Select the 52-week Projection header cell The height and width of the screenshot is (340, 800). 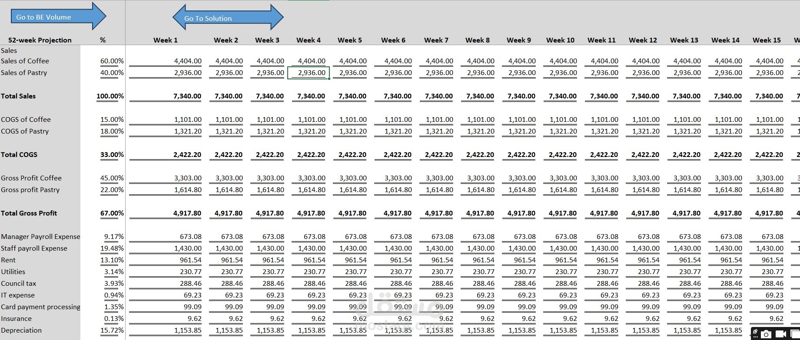40,40
